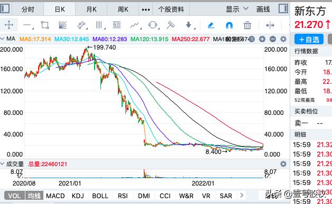Image resolution: width=332 pixels, height=204 pixels.
Task: Click the 明细 section header
Action: [300, 134]
